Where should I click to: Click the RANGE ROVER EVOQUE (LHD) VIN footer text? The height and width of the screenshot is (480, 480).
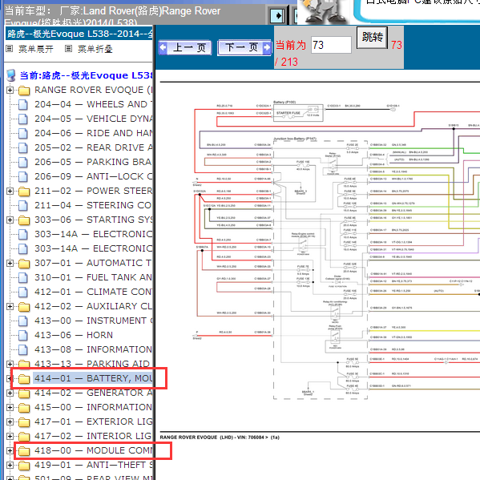tap(220, 438)
